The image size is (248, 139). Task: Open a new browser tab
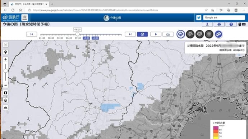(52, 4)
